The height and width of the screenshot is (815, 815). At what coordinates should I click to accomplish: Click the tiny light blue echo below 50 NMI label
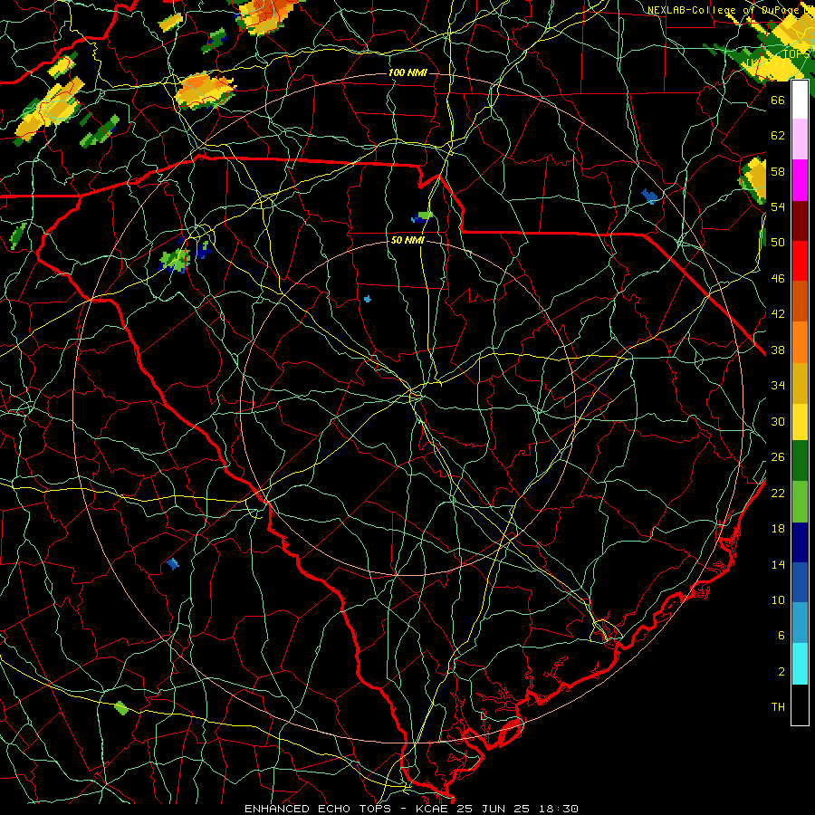[x=368, y=299]
